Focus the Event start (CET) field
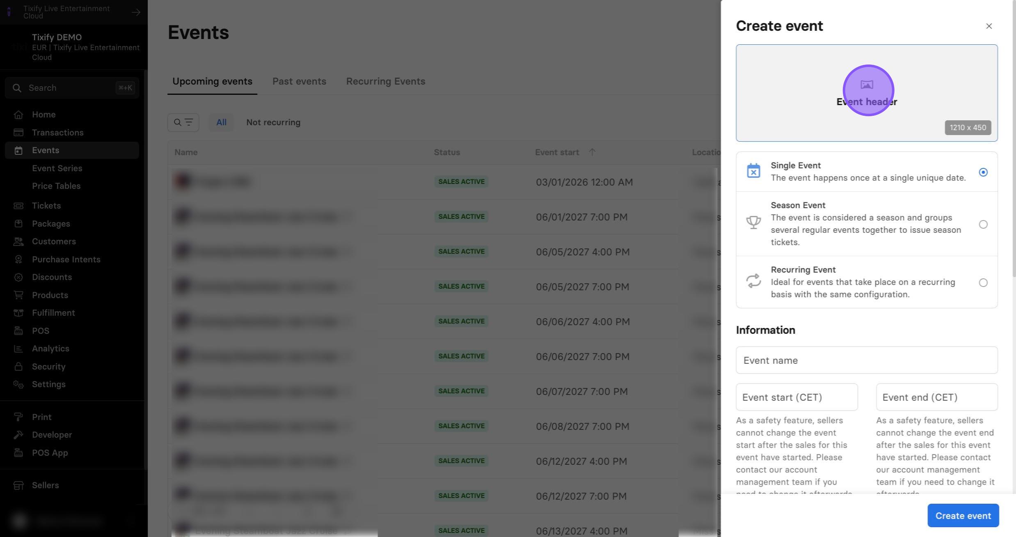 click(796, 397)
